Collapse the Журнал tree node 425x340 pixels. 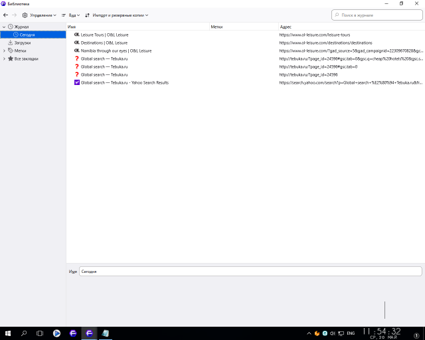(4, 27)
